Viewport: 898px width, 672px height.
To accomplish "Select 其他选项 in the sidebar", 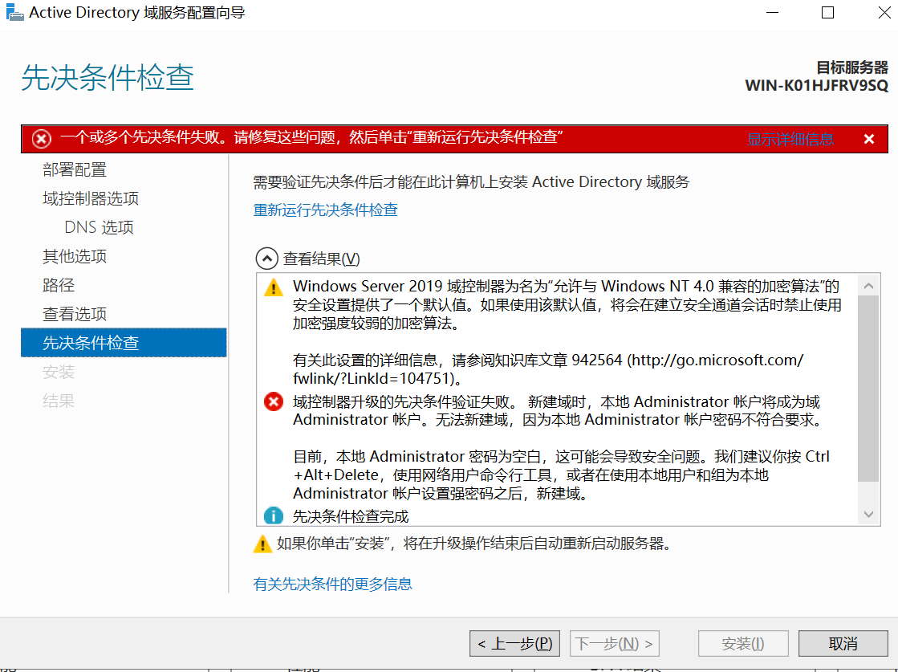I will [75, 256].
